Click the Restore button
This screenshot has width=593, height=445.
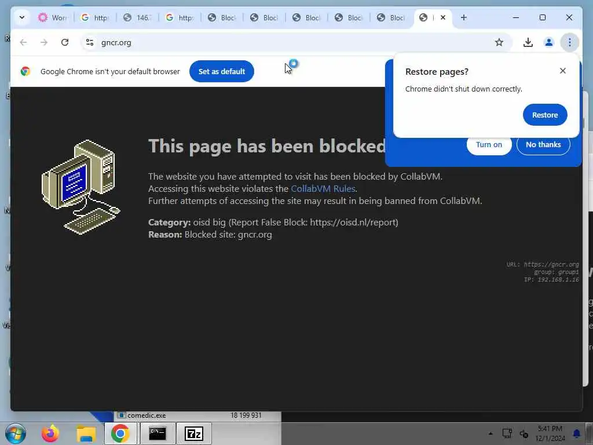pos(545,115)
